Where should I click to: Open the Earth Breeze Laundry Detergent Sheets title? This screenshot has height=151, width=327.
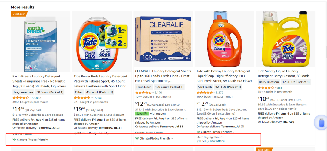(x=41, y=81)
